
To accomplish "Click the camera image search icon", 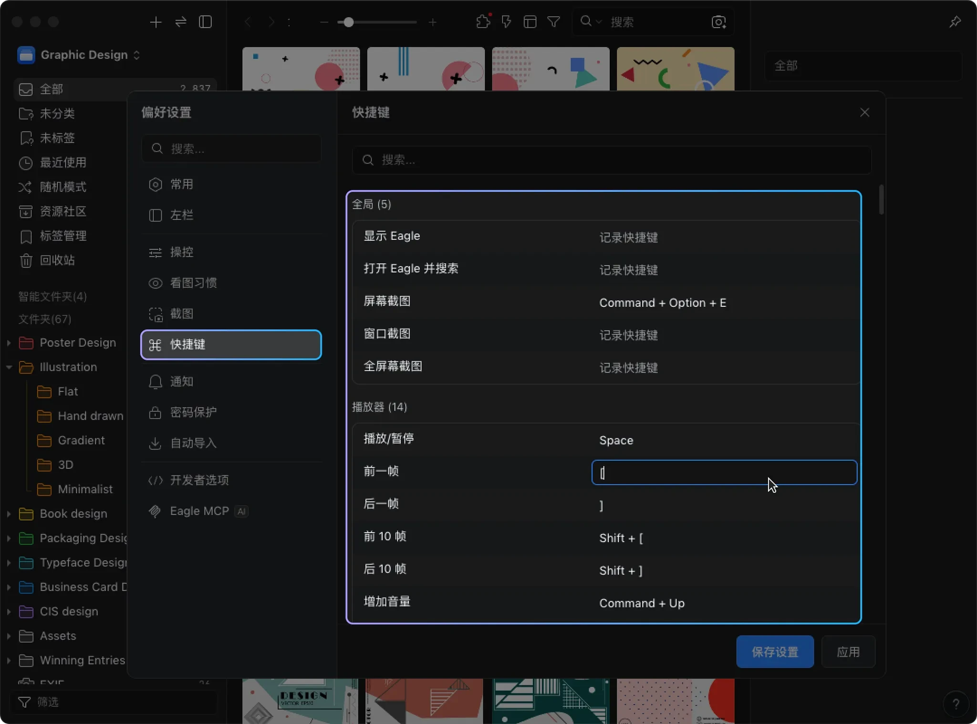I will (x=718, y=22).
